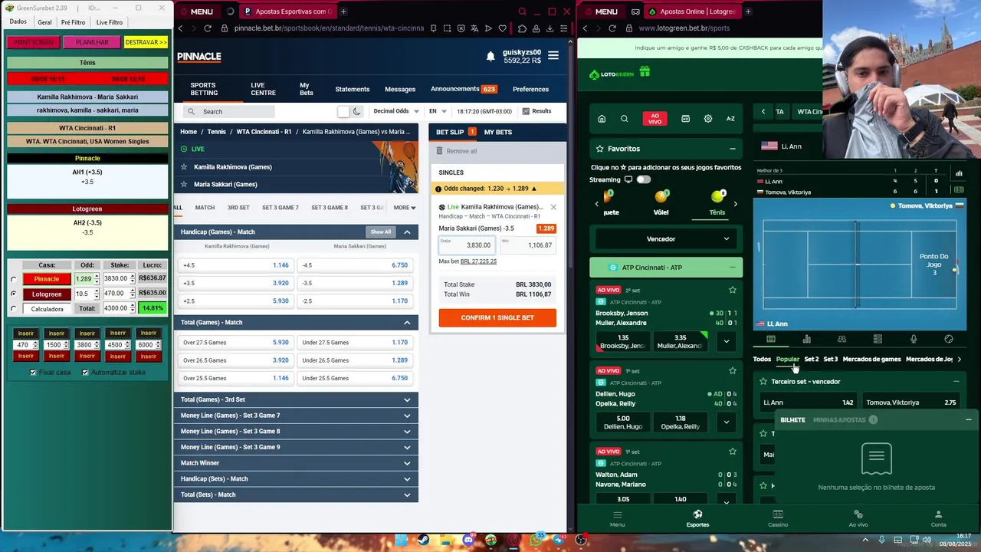Click DESTRAVAR >> button
The height and width of the screenshot is (552, 981).
(x=146, y=42)
